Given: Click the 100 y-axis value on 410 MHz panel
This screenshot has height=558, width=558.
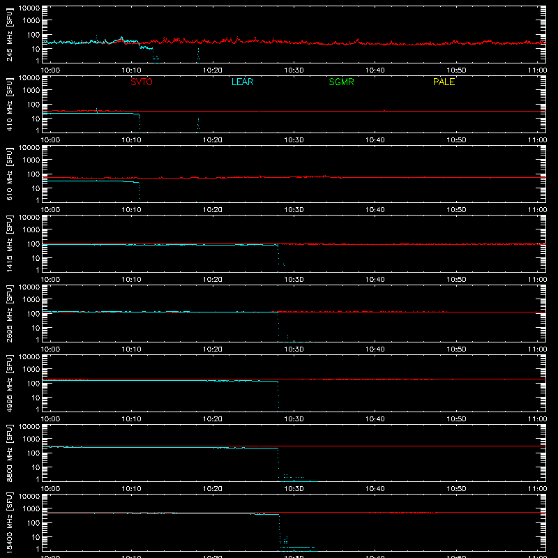Looking at the screenshot, I should click(33, 105).
